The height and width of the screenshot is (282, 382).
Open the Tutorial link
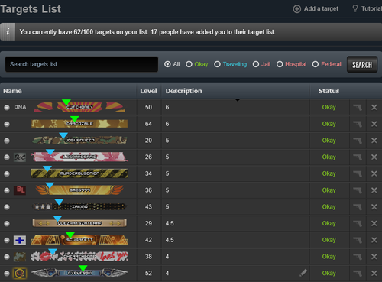pyautogui.click(x=367, y=8)
